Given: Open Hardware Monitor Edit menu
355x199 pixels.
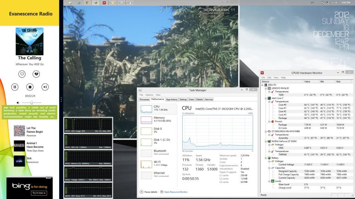Looking at the screenshot, I should tap(269, 77).
